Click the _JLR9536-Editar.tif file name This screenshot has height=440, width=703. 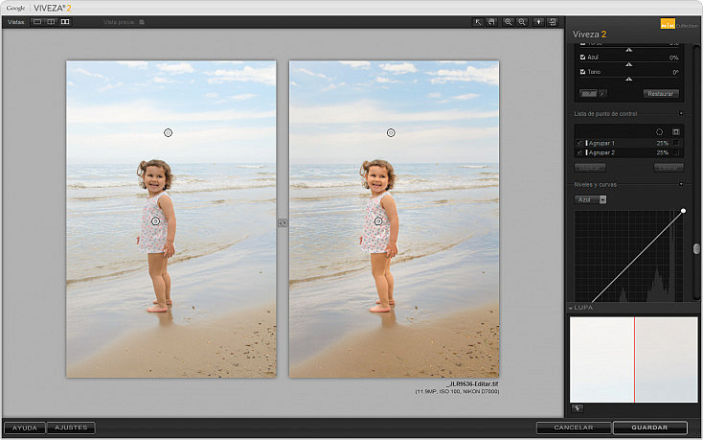[472, 384]
